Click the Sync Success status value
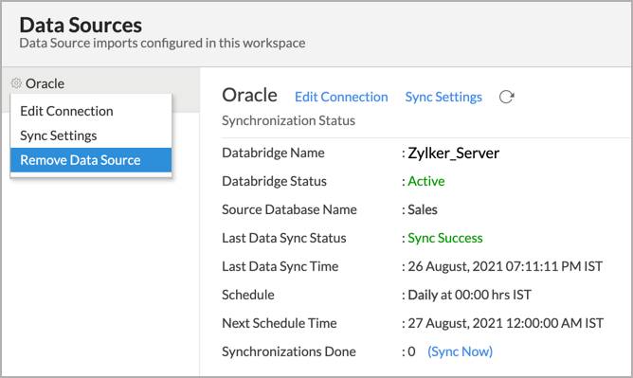 (444, 238)
